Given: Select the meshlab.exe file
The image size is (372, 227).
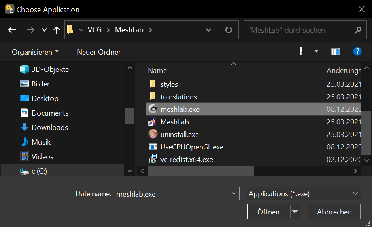Looking at the screenshot, I should [x=253, y=109].
